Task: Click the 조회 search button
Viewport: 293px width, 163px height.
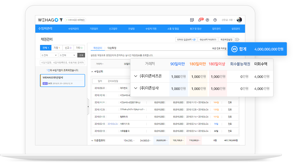Action: 81,55
